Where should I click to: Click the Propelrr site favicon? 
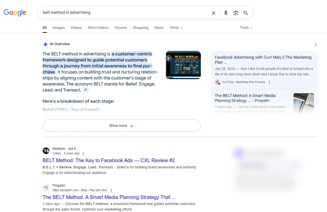pos(46,188)
